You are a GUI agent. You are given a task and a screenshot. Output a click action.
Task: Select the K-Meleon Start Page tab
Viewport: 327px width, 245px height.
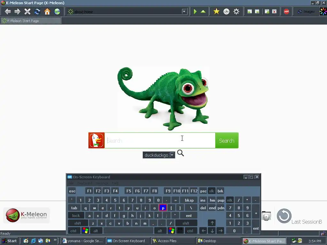pyautogui.click(x=31, y=21)
